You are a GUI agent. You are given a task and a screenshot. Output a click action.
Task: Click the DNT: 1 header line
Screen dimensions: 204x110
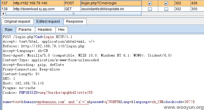9,79
